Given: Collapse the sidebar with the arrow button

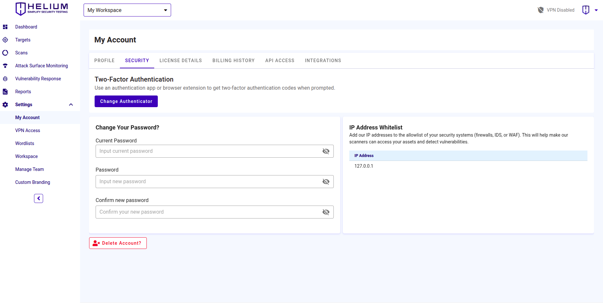Looking at the screenshot, I should (39, 198).
